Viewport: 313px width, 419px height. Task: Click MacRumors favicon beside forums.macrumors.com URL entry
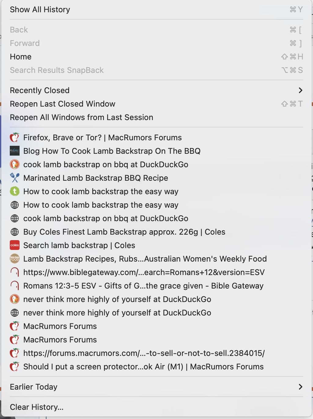[15, 353]
